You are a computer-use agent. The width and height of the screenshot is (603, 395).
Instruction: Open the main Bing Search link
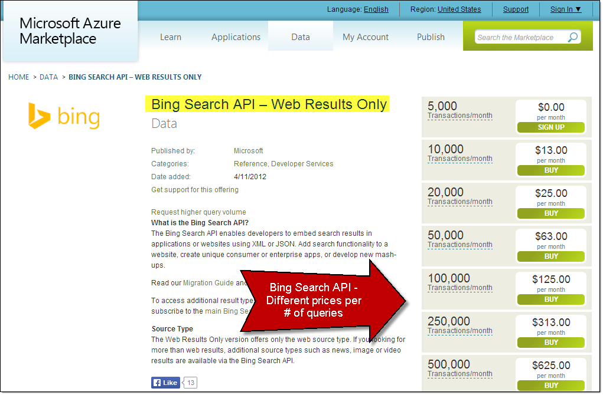point(227,311)
